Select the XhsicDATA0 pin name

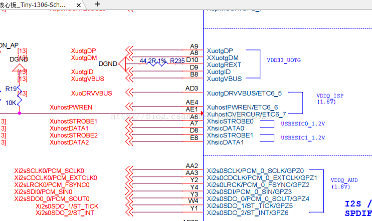pyautogui.click(x=226, y=128)
